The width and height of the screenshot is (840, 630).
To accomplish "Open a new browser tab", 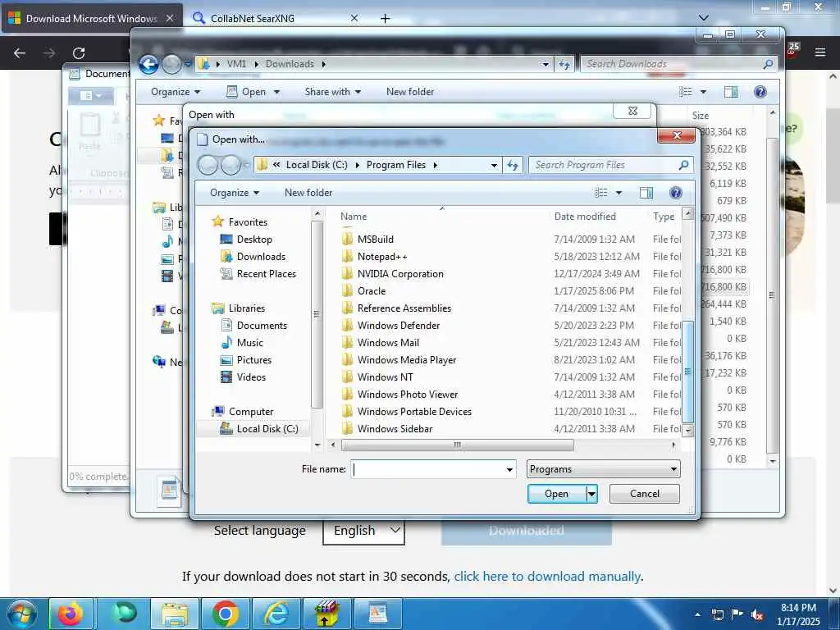I will click(x=386, y=19).
